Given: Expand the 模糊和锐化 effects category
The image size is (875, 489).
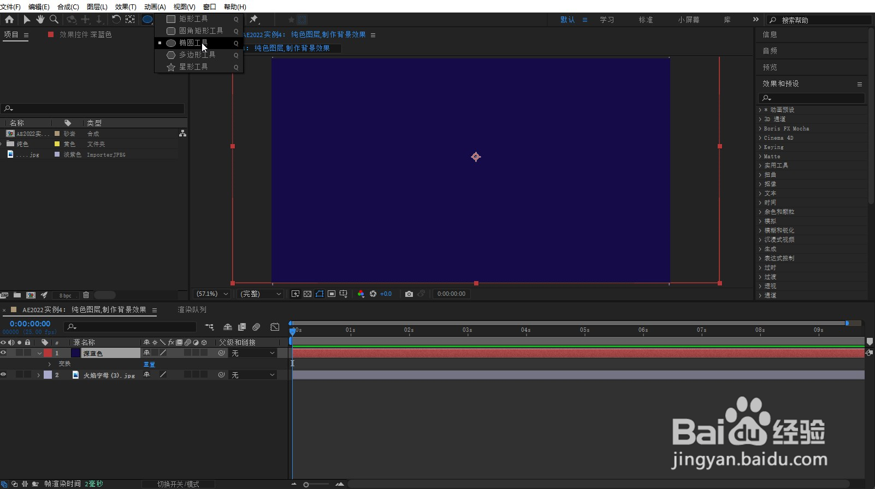Looking at the screenshot, I should (760, 230).
